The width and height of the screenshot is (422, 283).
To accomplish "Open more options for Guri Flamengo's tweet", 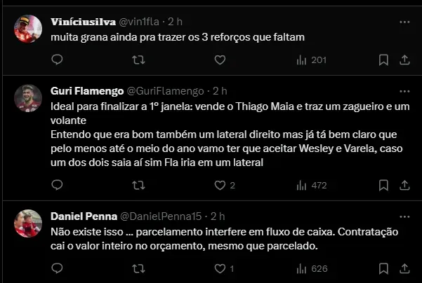I will click(x=404, y=91).
